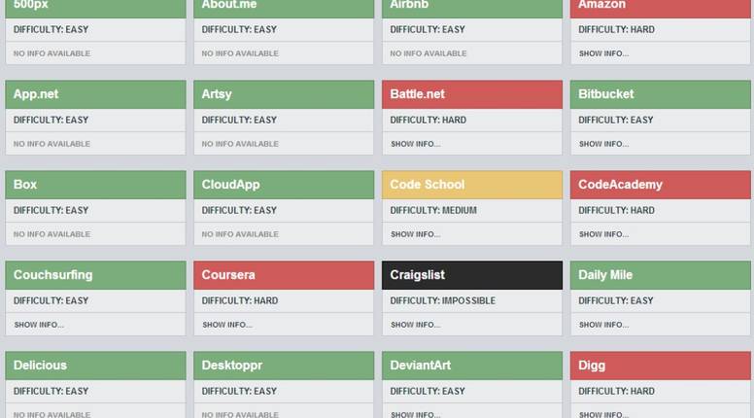Expand Show Info under Bitbucket
The width and height of the screenshot is (754, 418).
(x=603, y=144)
